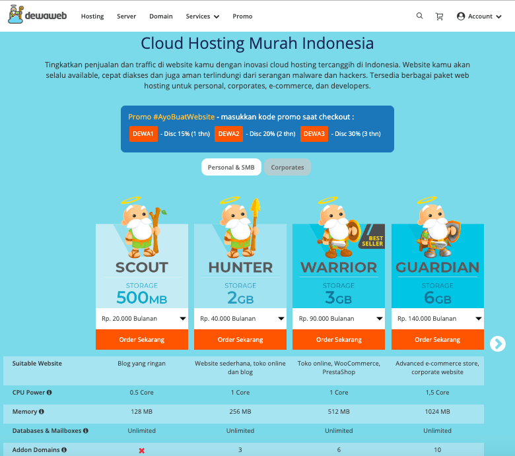Click the '128 MB' memory cell

tap(141, 411)
